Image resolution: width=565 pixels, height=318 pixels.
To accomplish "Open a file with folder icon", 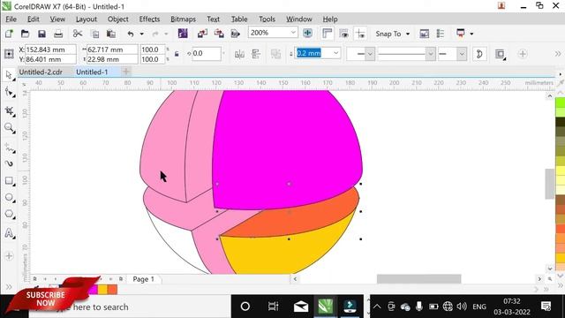I will pyautogui.click(x=25, y=34).
